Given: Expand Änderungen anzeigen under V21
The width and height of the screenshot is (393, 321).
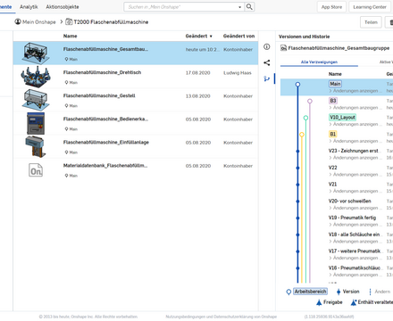Looking at the screenshot, I should coord(355,191).
